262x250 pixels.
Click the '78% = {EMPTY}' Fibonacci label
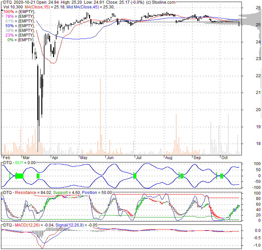pyautogui.click(x=20, y=16)
